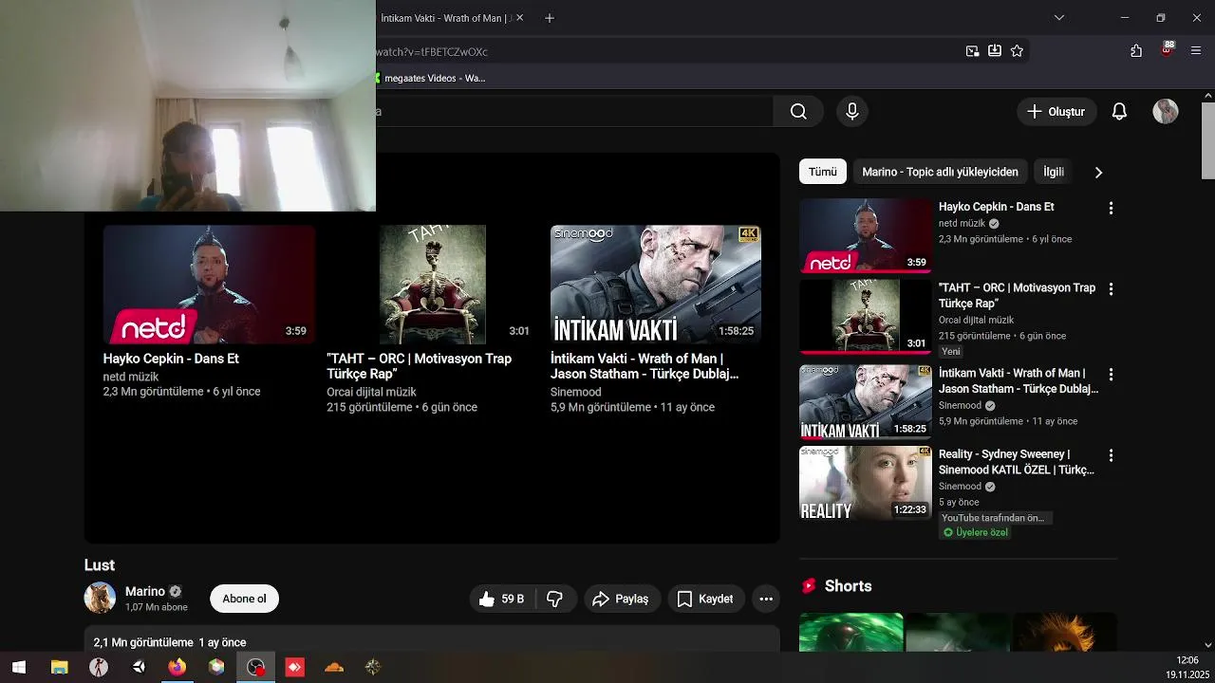Image resolution: width=1215 pixels, height=683 pixels.
Task: Open end-screen Hayko Cepkin - Dans Et thumbnail
Action: [x=209, y=284]
